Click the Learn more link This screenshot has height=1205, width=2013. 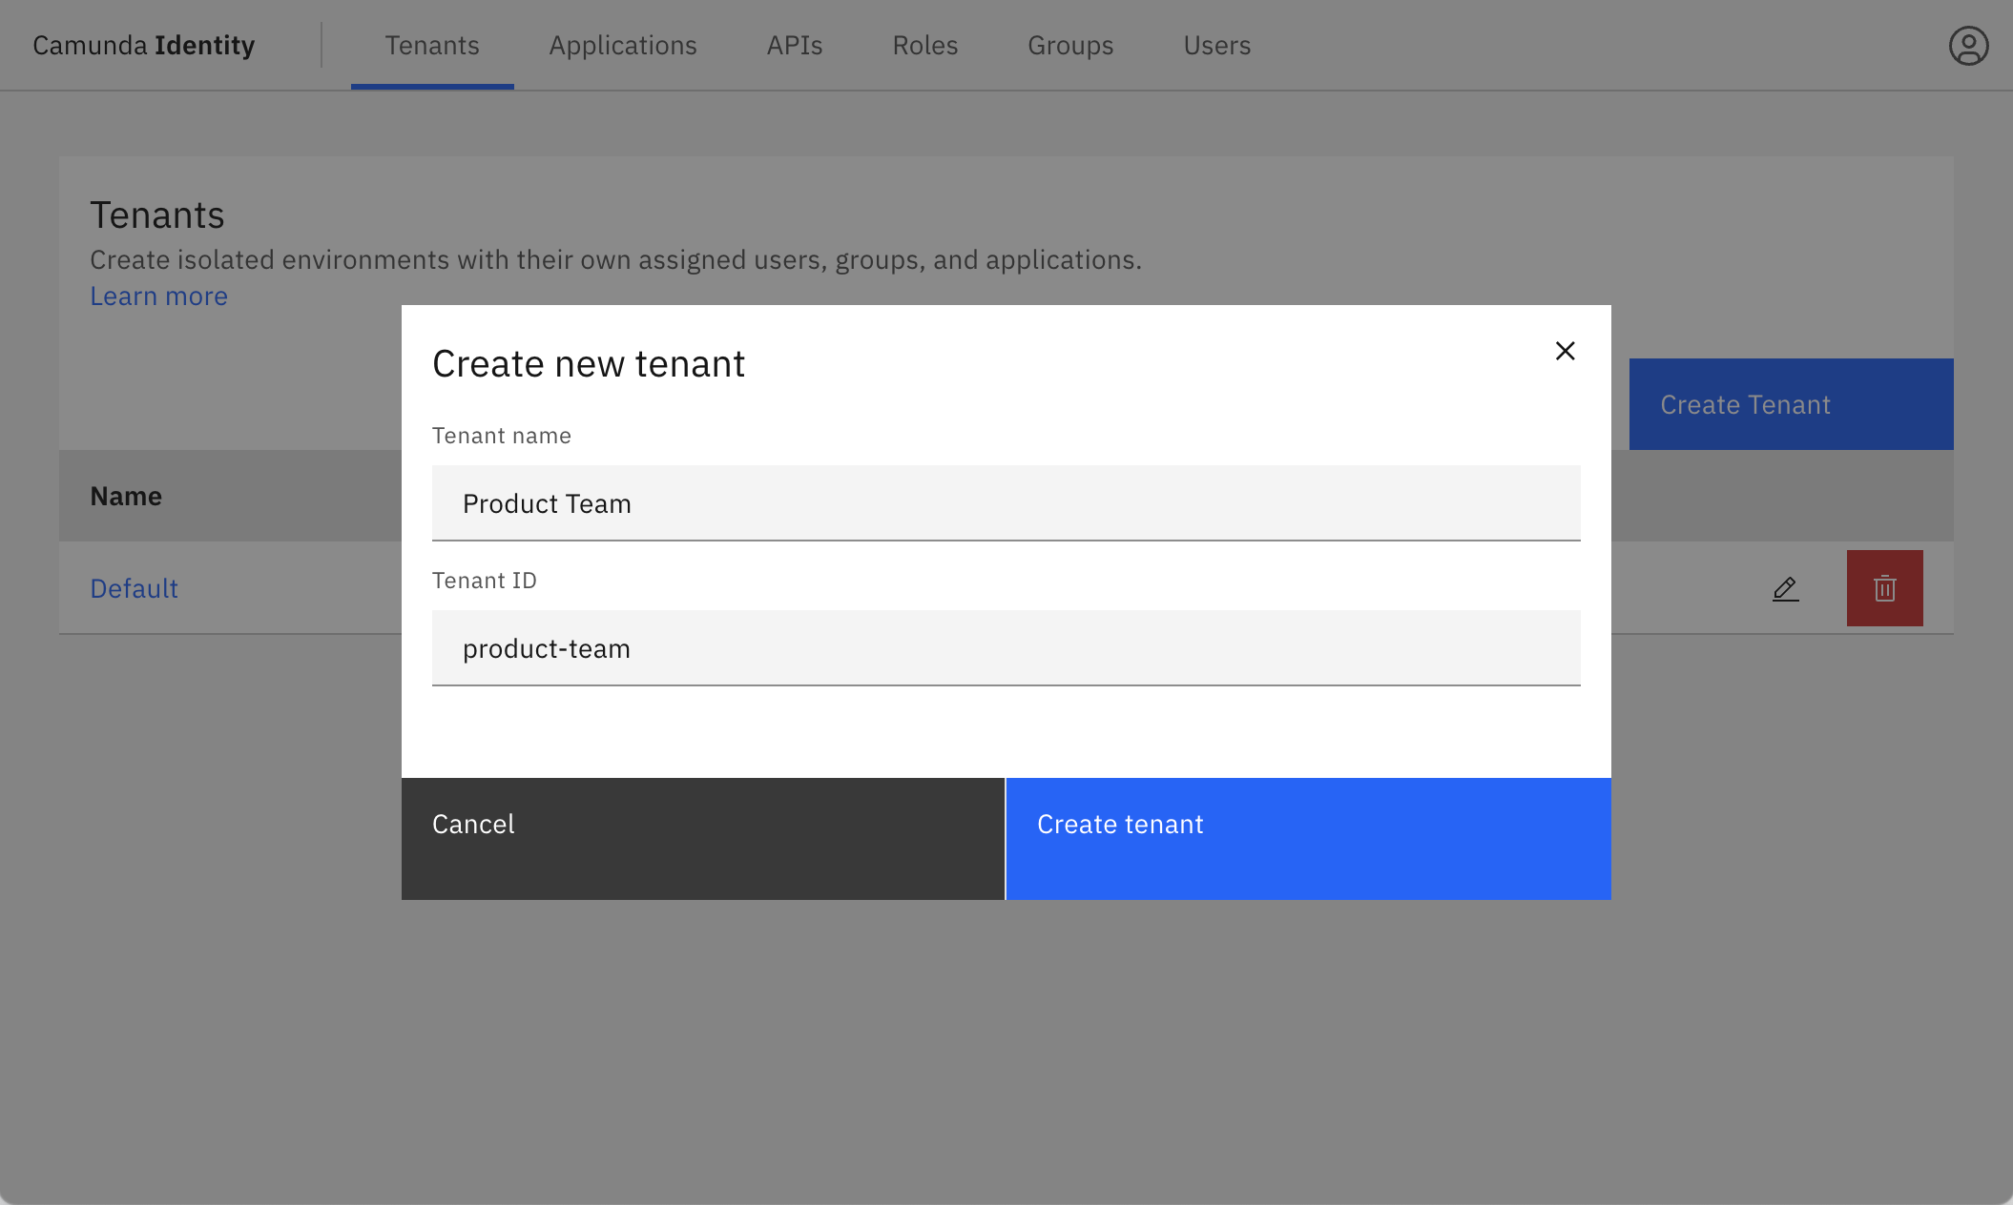(x=158, y=296)
